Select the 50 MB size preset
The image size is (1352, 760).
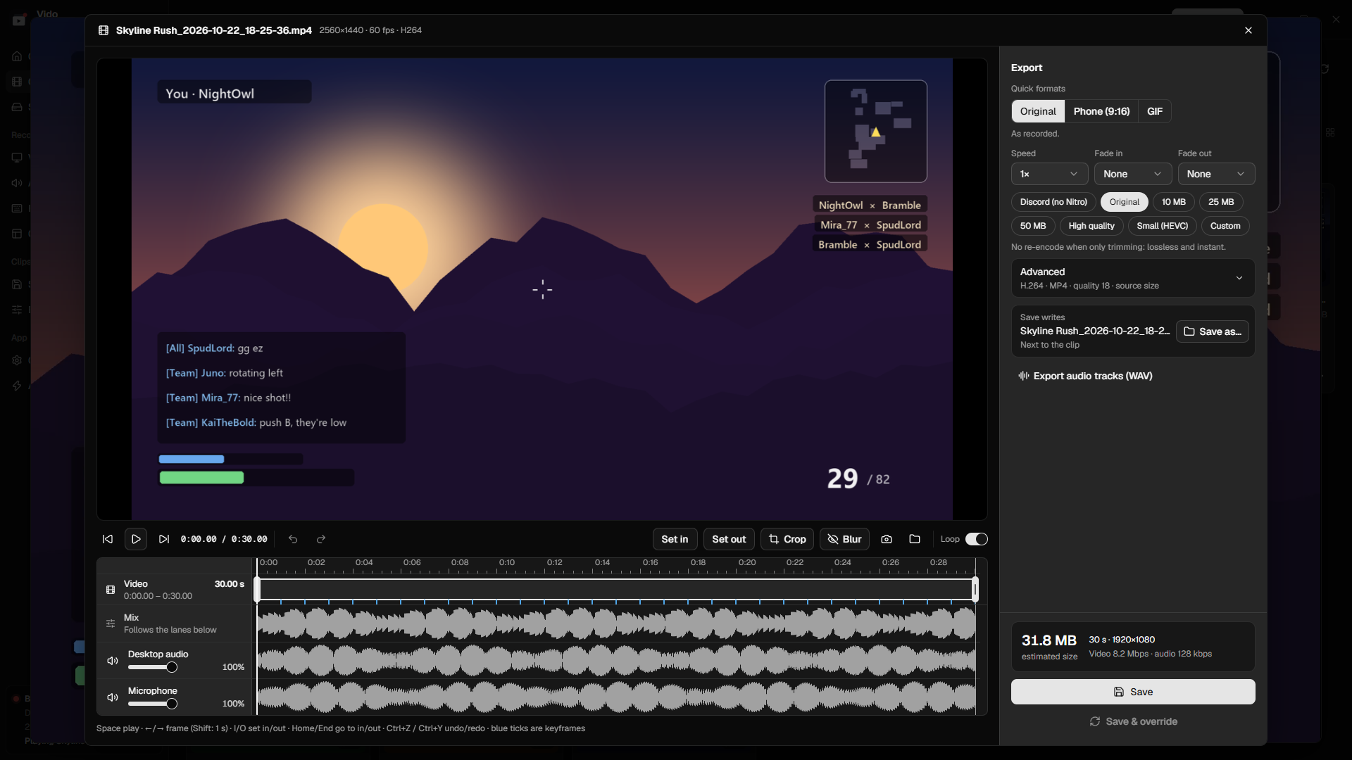[1033, 226]
